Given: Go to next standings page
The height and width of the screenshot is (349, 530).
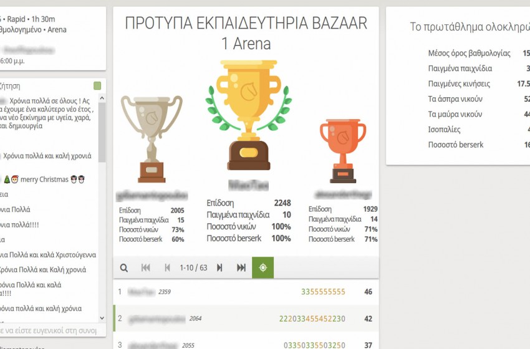Looking at the screenshot, I should click(x=219, y=268).
